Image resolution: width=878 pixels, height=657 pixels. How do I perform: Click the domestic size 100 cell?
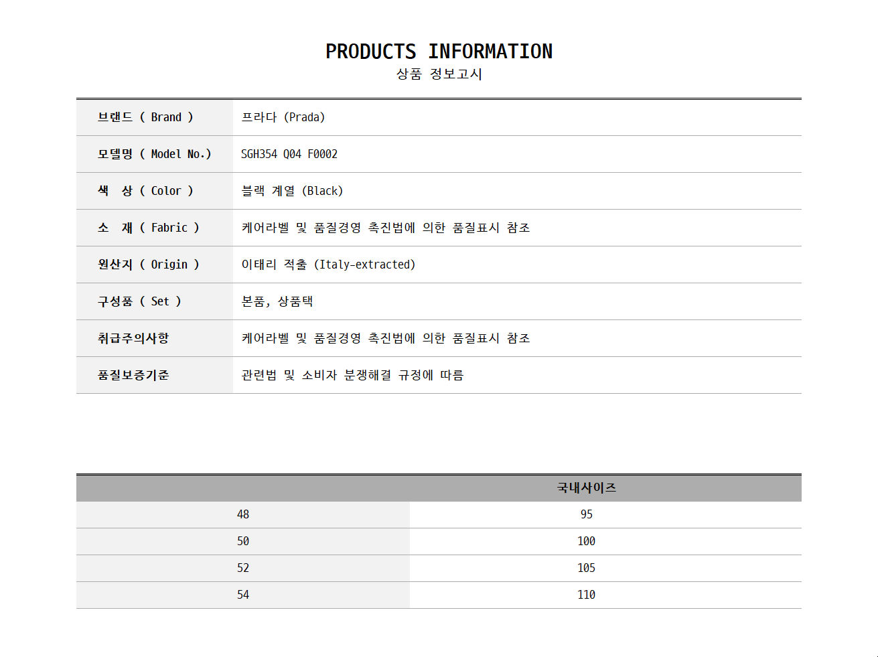(586, 541)
